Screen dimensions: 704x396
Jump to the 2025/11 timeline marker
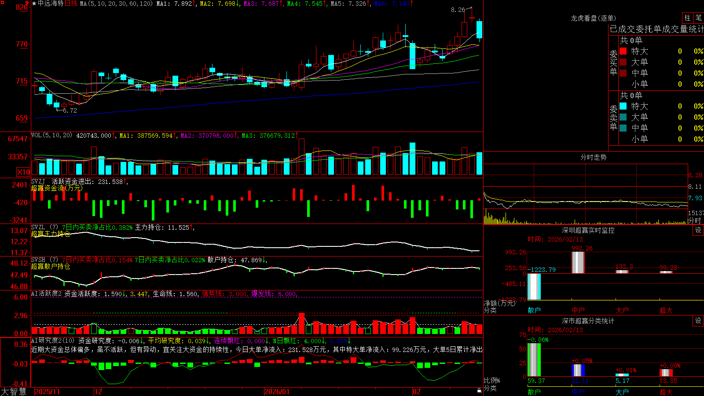pyautogui.click(x=47, y=392)
